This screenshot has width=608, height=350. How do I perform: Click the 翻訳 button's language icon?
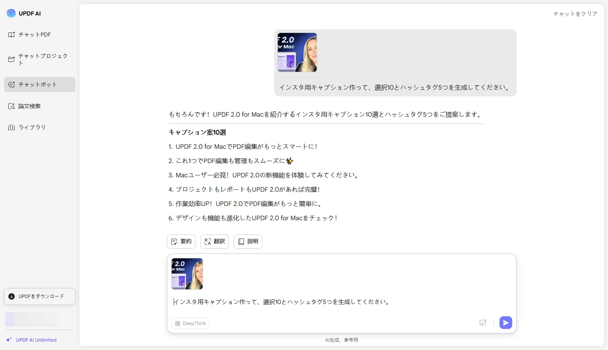[x=208, y=242]
